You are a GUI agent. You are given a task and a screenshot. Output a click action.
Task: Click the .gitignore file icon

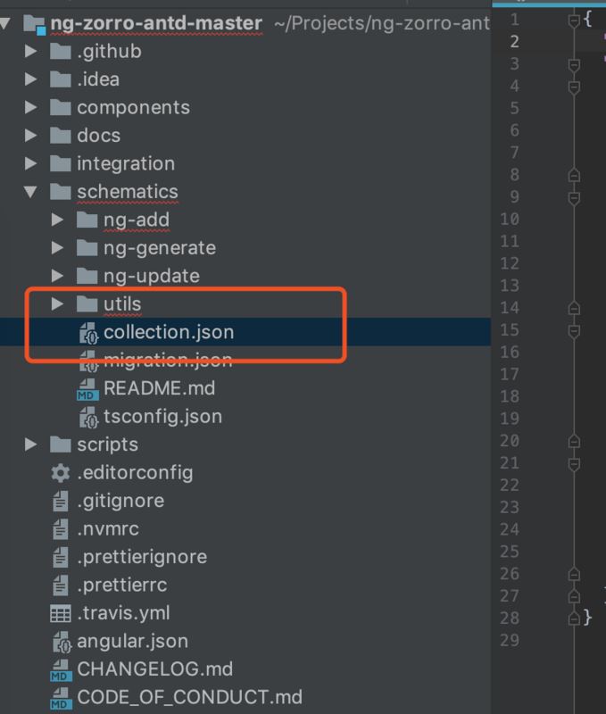click(61, 501)
